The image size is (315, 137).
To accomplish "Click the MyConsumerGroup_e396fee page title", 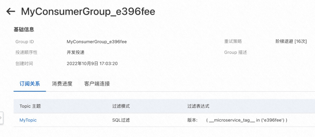I will click(x=88, y=11).
